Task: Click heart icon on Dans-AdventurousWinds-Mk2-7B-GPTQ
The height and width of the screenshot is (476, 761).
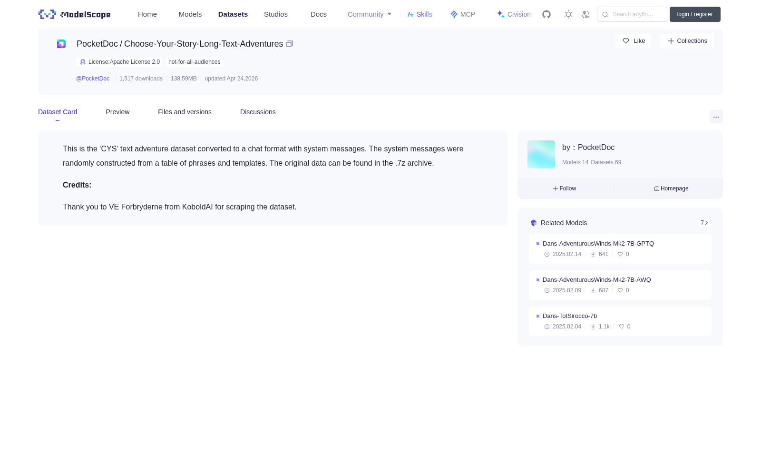Action: [x=620, y=254]
